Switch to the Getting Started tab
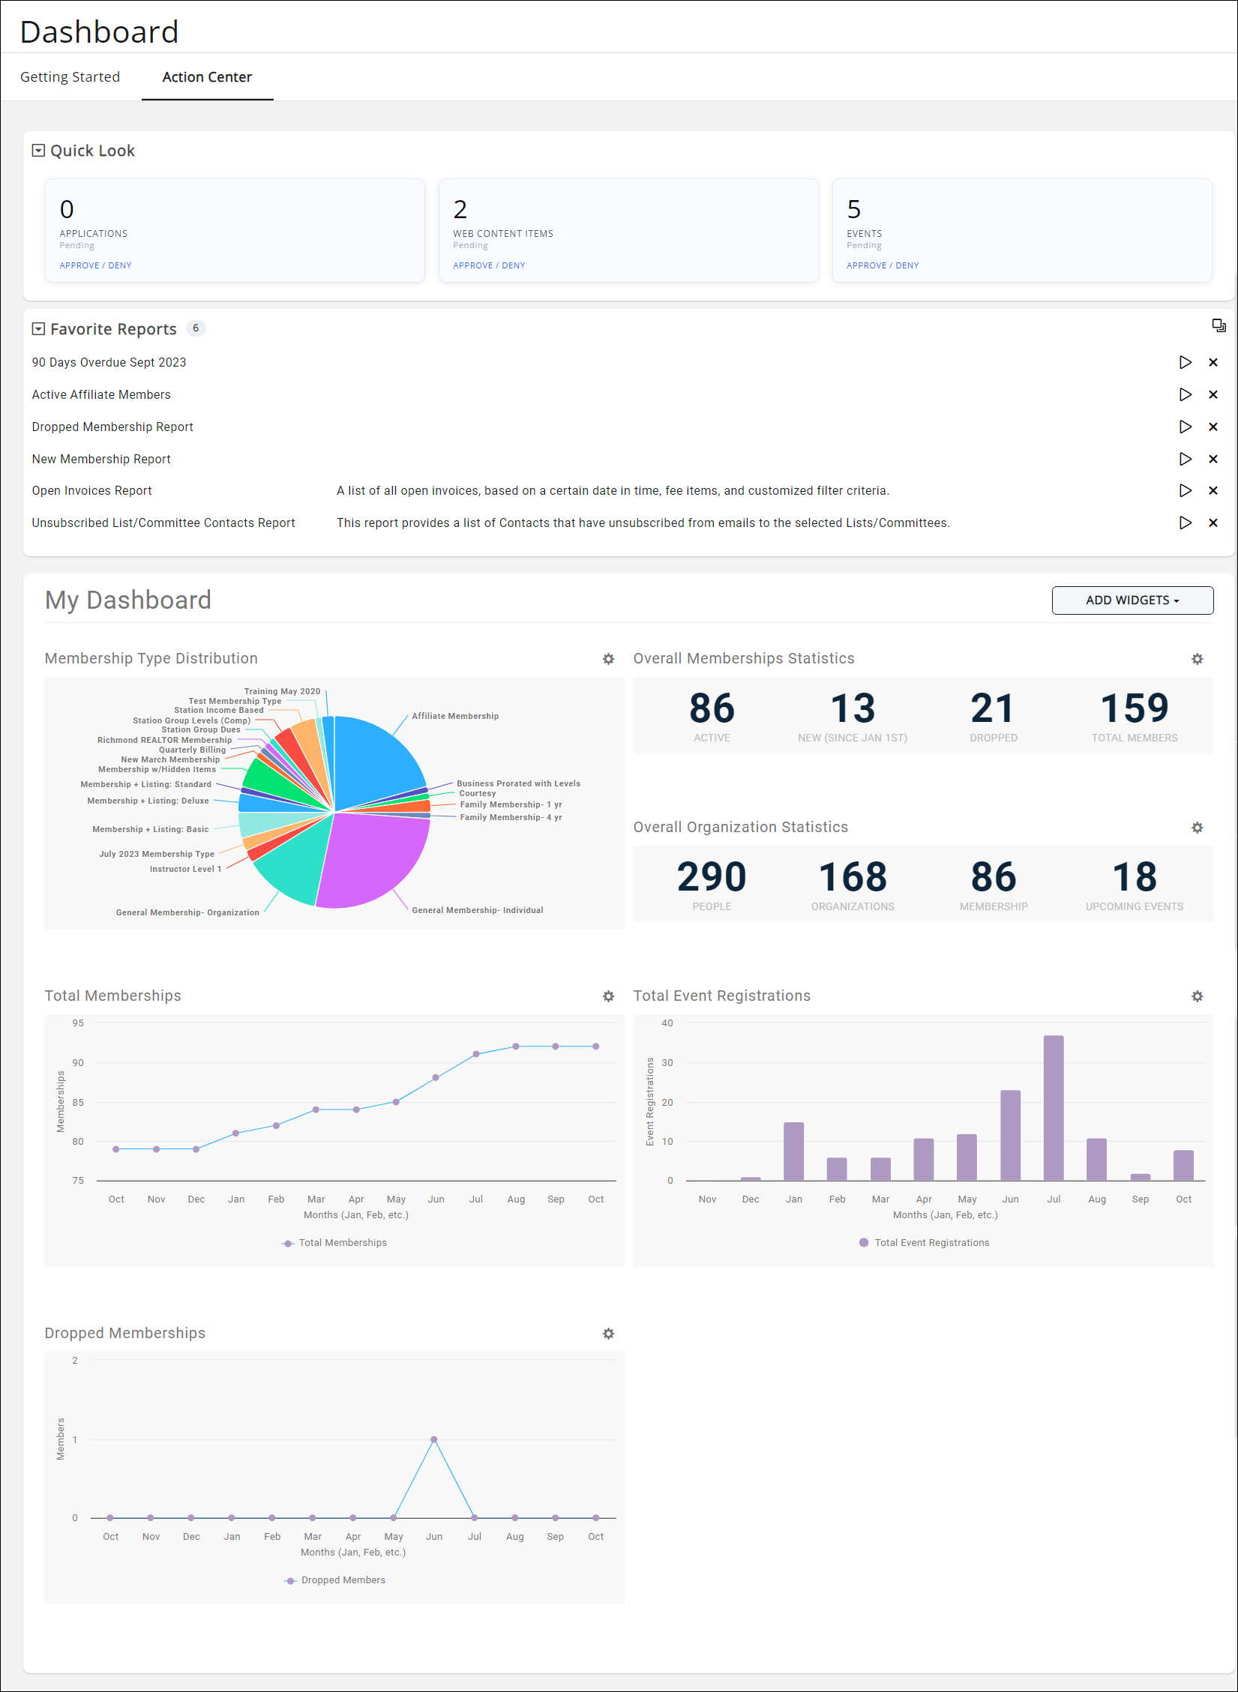 (x=70, y=76)
